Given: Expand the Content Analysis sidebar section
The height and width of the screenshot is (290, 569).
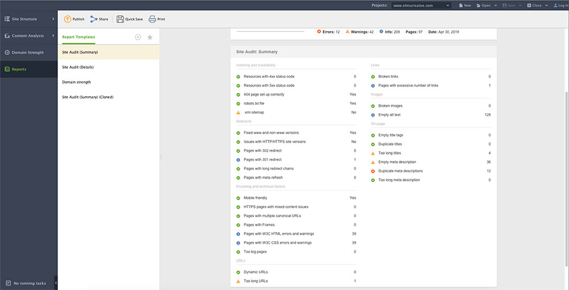Looking at the screenshot, I should coord(28,36).
